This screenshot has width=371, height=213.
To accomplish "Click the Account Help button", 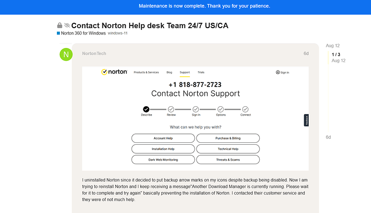I will point(163,138).
